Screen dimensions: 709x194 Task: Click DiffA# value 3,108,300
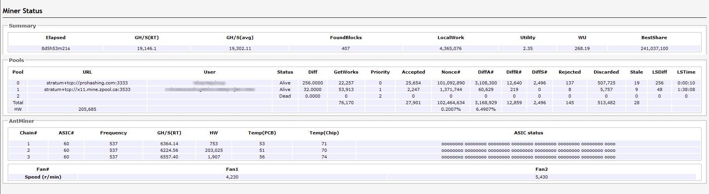click(486, 83)
